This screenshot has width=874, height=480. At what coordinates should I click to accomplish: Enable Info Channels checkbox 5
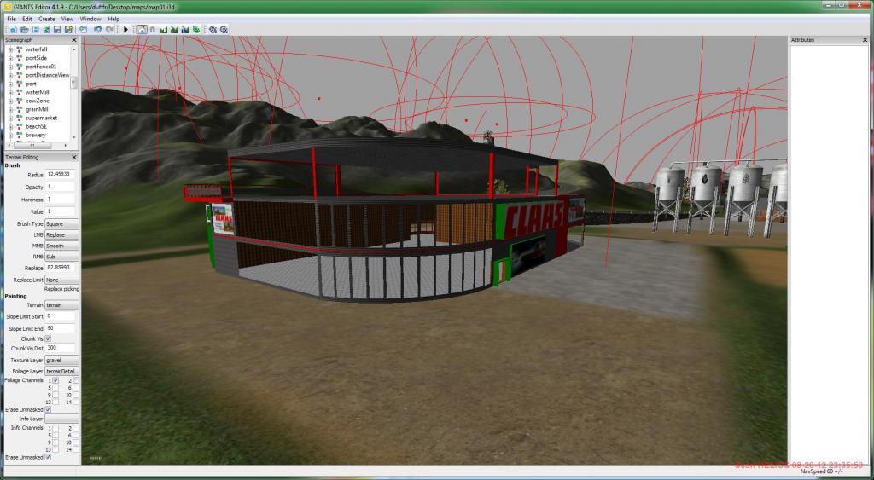[x=55, y=435]
